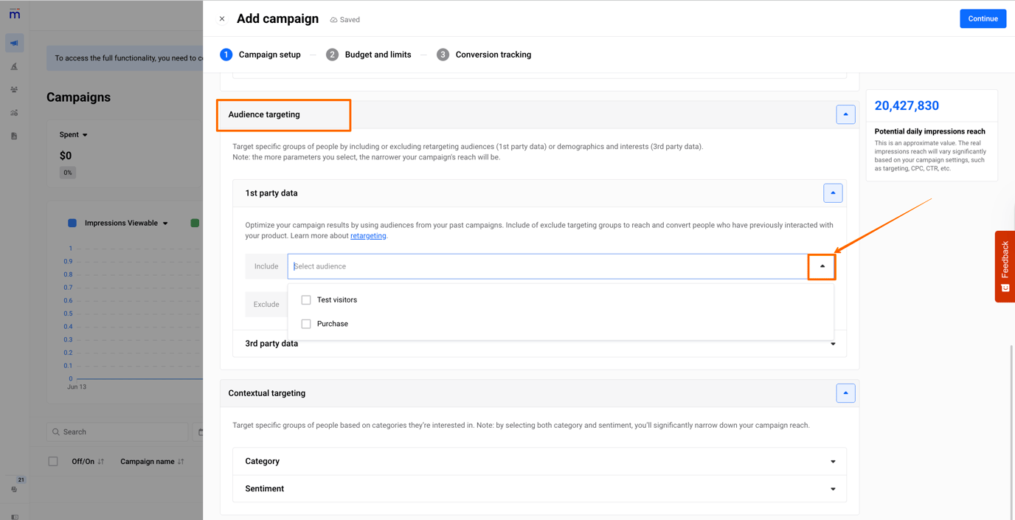Image resolution: width=1015 pixels, height=520 pixels.
Task: Click the search magnifier in campaigns list
Action: tap(55, 431)
